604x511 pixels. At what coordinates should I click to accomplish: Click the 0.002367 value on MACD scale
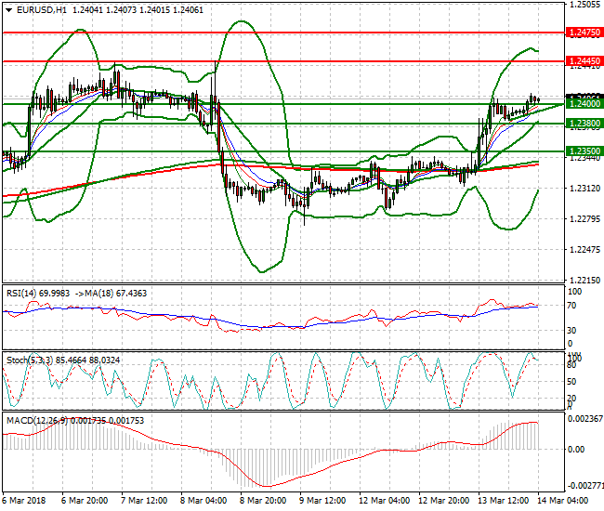(x=585, y=419)
